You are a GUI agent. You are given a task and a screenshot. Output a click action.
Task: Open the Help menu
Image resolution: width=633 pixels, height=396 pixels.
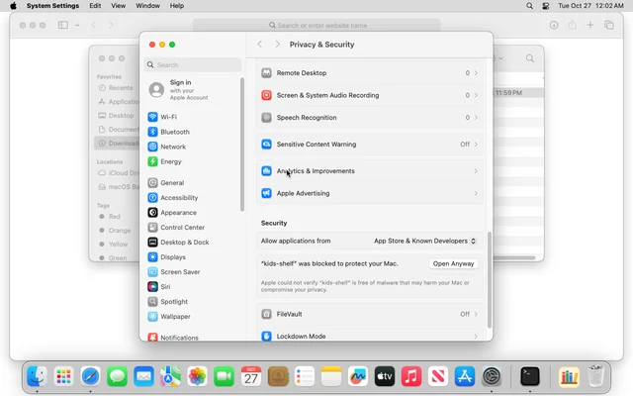pyautogui.click(x=177, y=6)
